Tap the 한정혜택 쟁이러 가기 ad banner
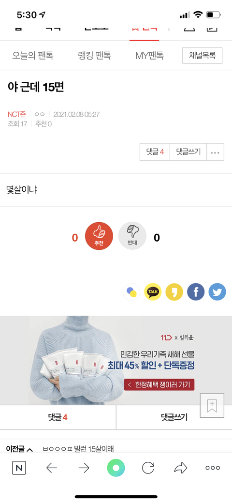This screenshot has height=503, width=232. point(159,384)
